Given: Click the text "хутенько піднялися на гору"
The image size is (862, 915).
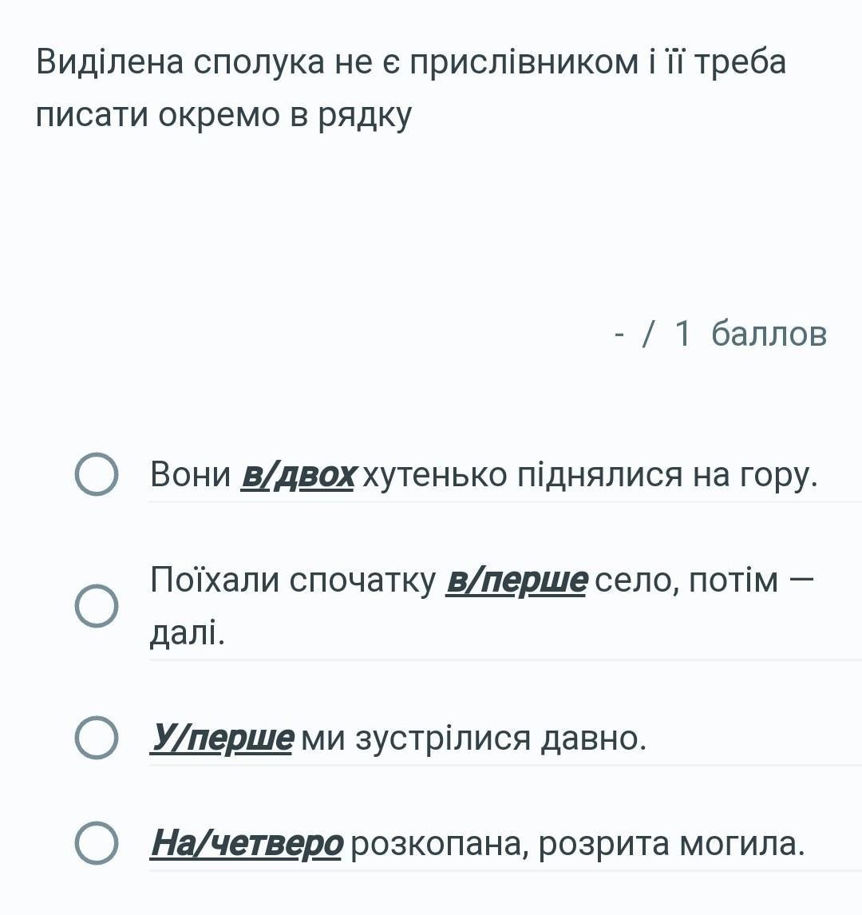Looking at the screenshot, I should coord(590,475).
